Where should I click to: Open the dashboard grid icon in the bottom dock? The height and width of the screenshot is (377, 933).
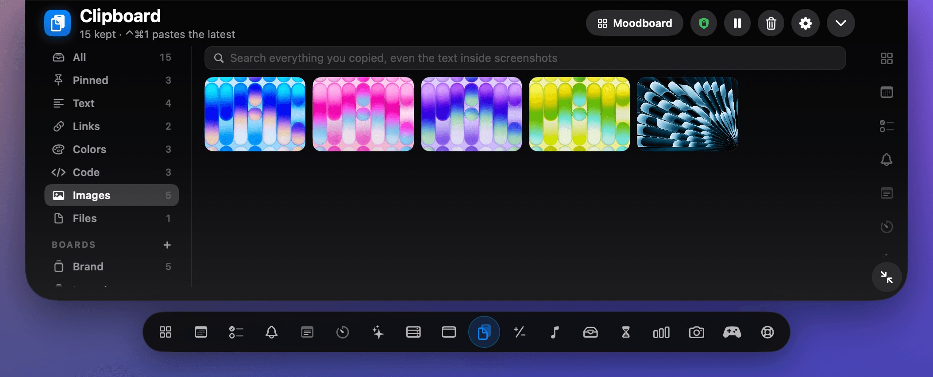pyautogui.click(x=166, y=332)
